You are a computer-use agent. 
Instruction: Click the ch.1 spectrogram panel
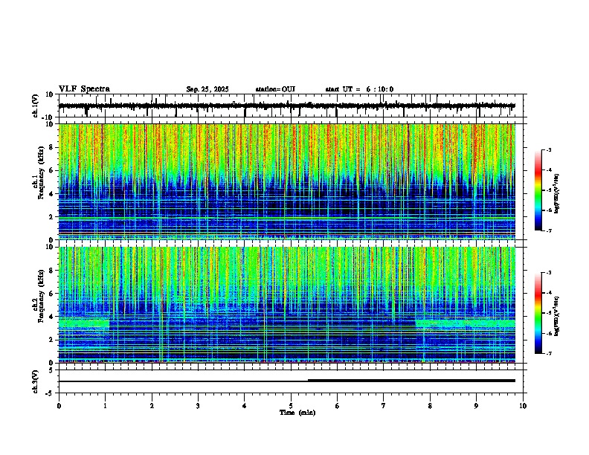click(287, 181)
